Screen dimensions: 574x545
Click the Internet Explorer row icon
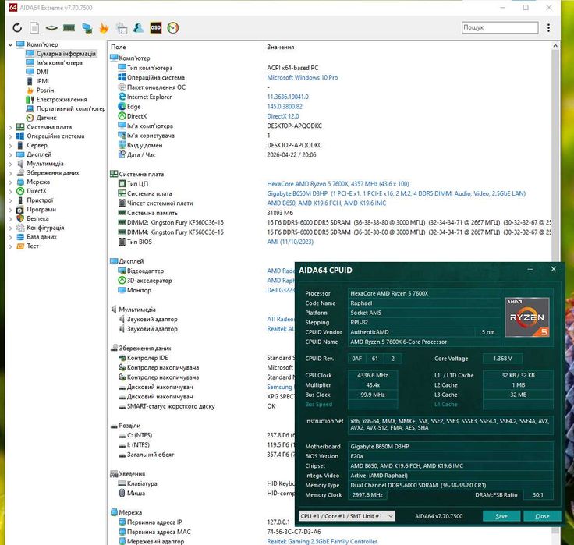(122, 97)
